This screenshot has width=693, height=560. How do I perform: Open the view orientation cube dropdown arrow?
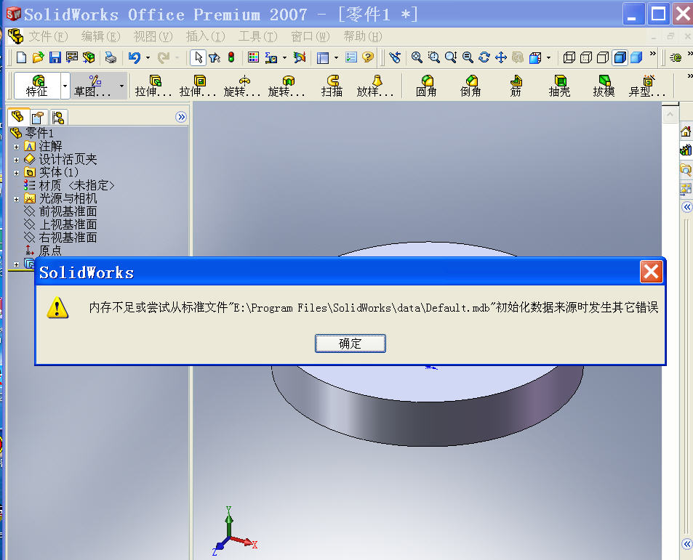coord(548,57)
